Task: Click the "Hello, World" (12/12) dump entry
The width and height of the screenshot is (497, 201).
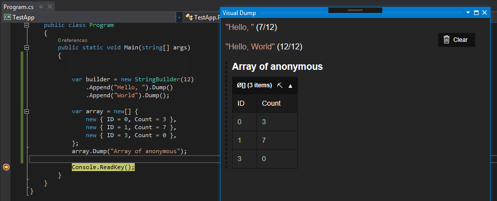Action: tap(263, 47)
